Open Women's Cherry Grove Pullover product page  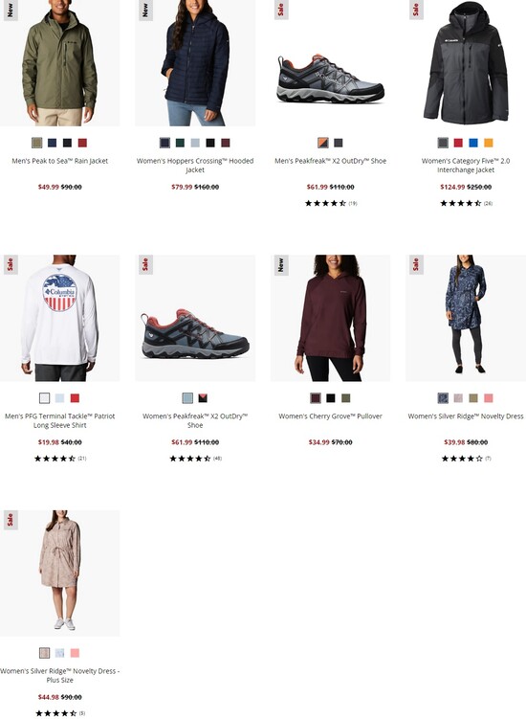point(330,416)
